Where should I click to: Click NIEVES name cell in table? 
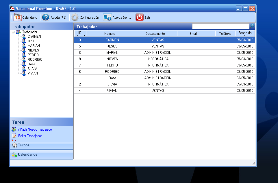click(x=112, y=59)
